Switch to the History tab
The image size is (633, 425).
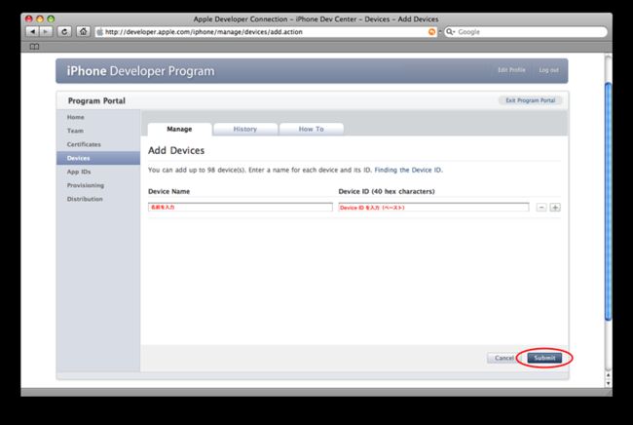click(245, 130)
